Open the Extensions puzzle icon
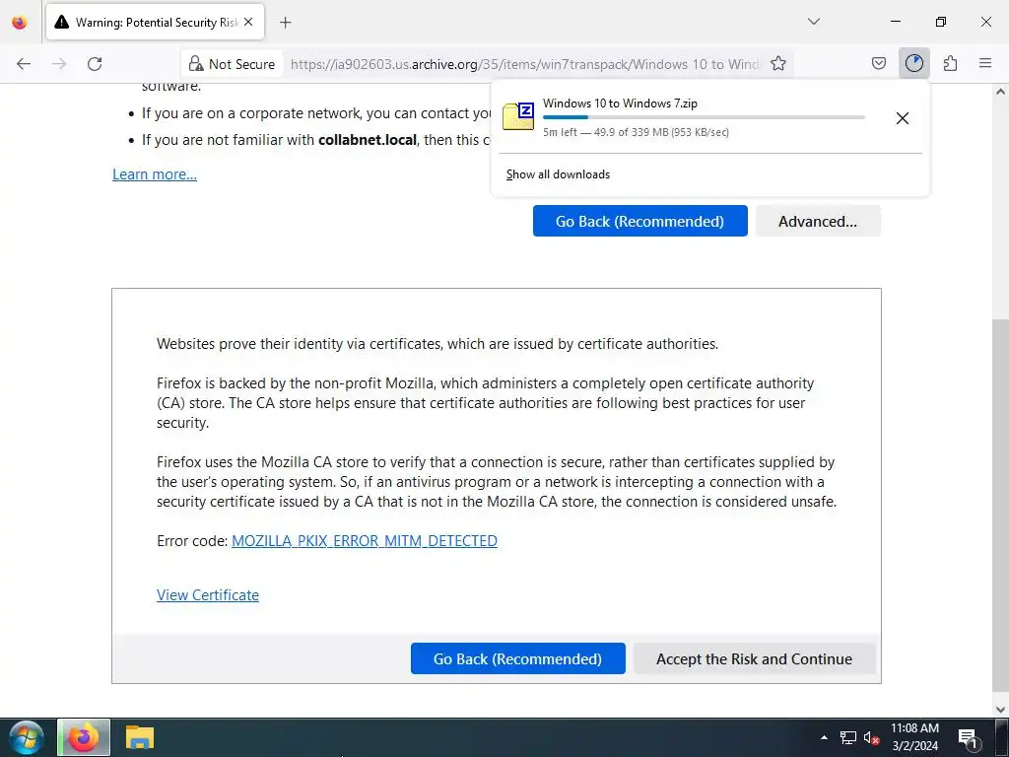The width and height of the screenshot is (1009, 757). 950,64
